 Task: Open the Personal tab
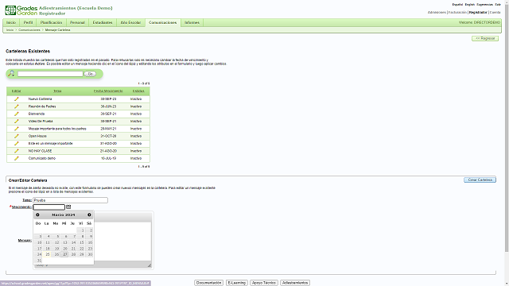pos(77,23)
